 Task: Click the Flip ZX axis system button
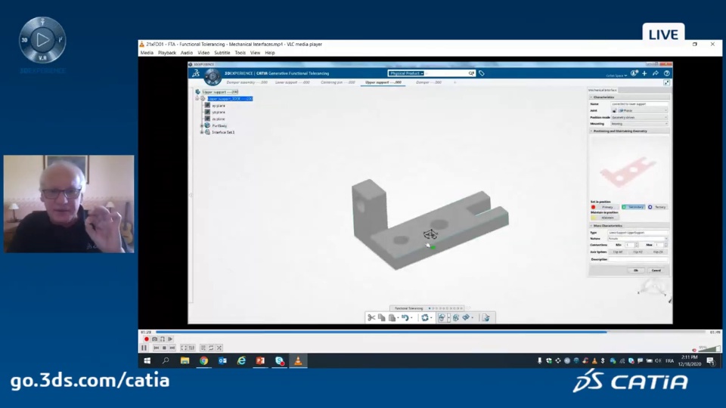pyautogui.click(x=658, y=252)
